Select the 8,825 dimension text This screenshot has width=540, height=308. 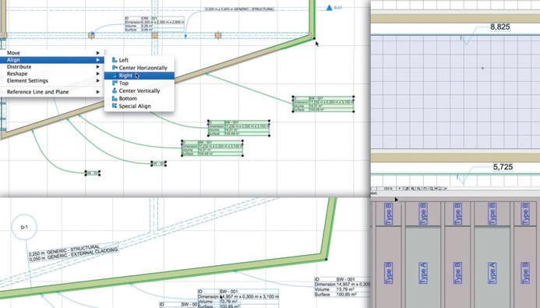pyautogui.click(x=500, y=27)
